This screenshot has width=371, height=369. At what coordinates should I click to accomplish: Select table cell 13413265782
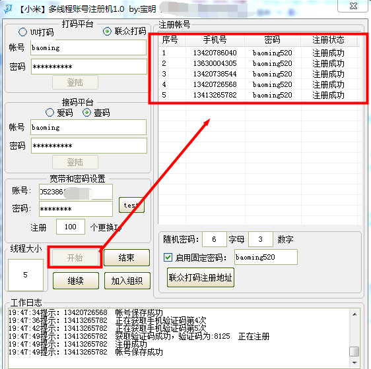click(215, 95)
